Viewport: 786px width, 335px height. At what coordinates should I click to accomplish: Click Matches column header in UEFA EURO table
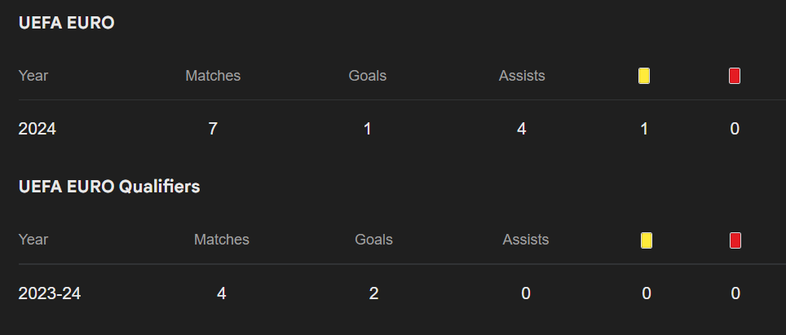click(213, 76)
